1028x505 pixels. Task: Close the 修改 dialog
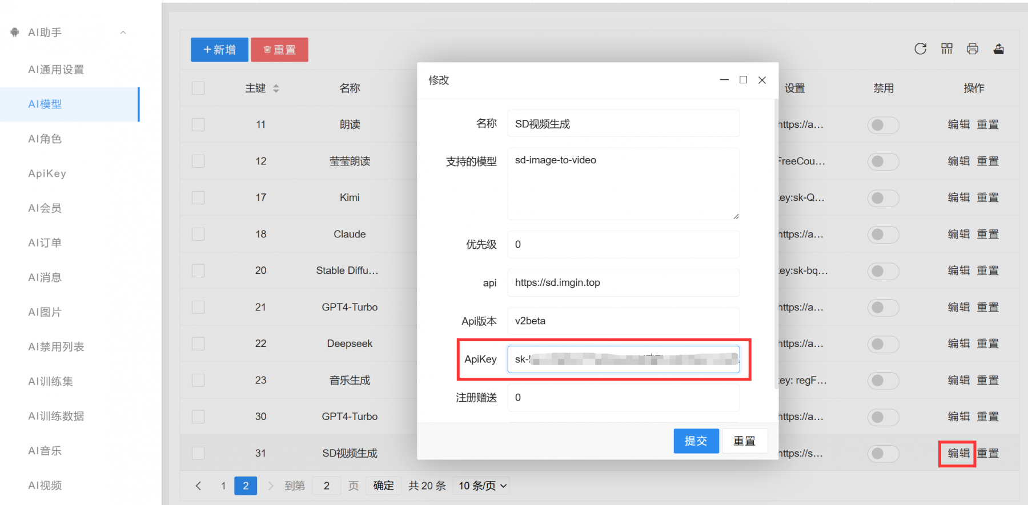coord(762,80)
